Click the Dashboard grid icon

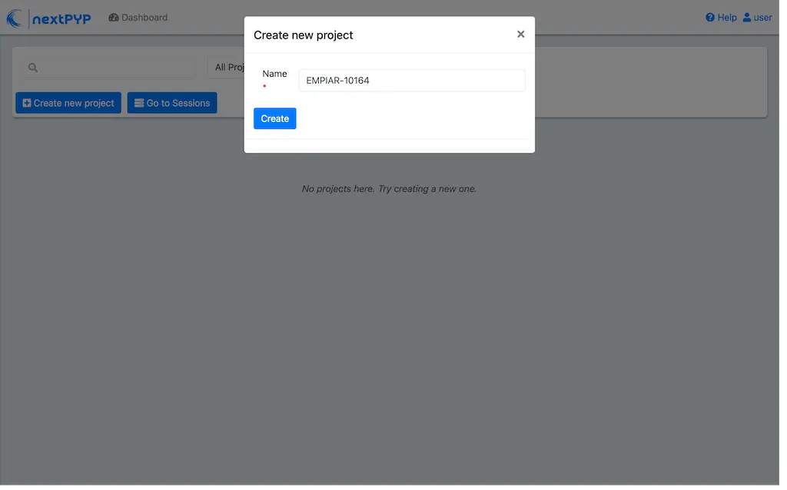tap(112, 17)
